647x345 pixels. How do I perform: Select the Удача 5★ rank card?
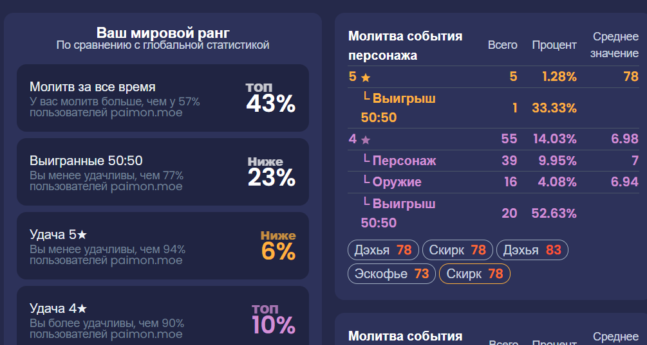(163, 246)
